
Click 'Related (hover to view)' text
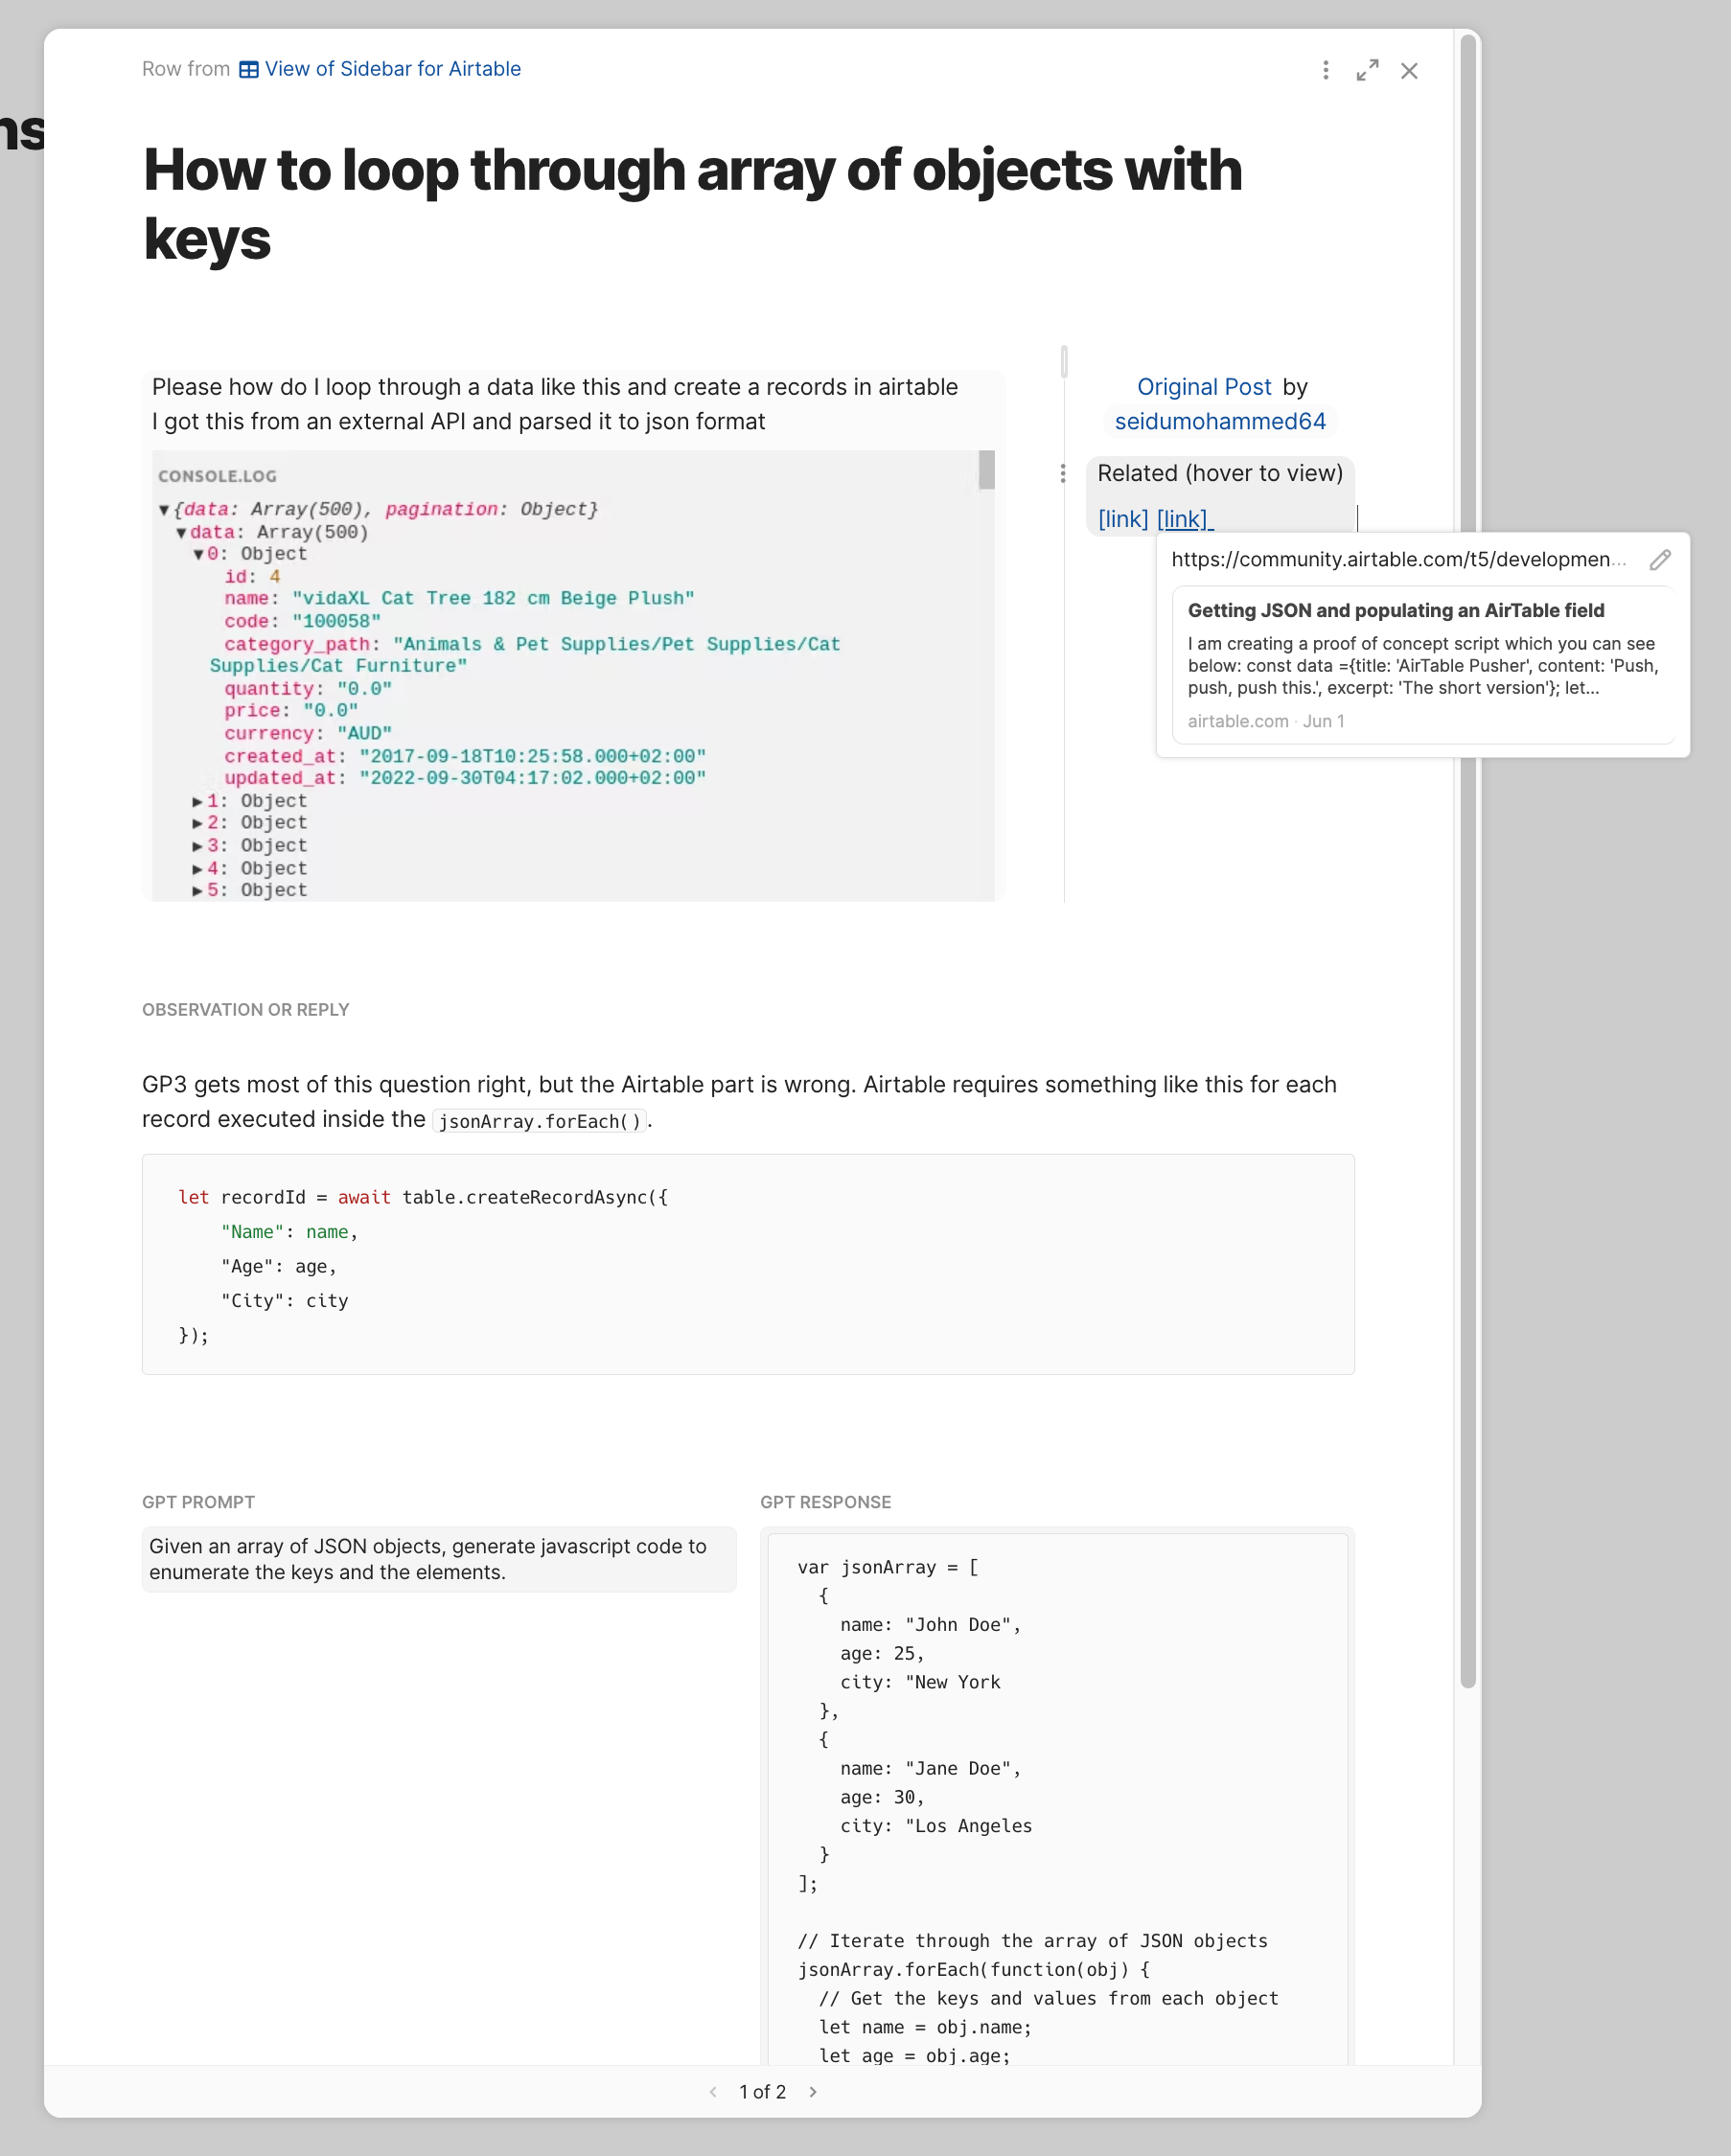[x=1220, y=473]
